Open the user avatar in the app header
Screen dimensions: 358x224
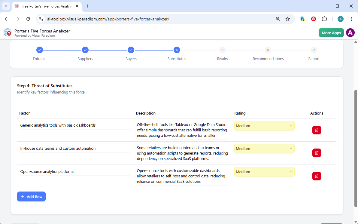[350, 32]
